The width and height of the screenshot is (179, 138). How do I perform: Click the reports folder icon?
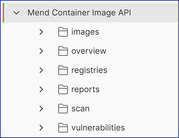click(x=63, y=89)
